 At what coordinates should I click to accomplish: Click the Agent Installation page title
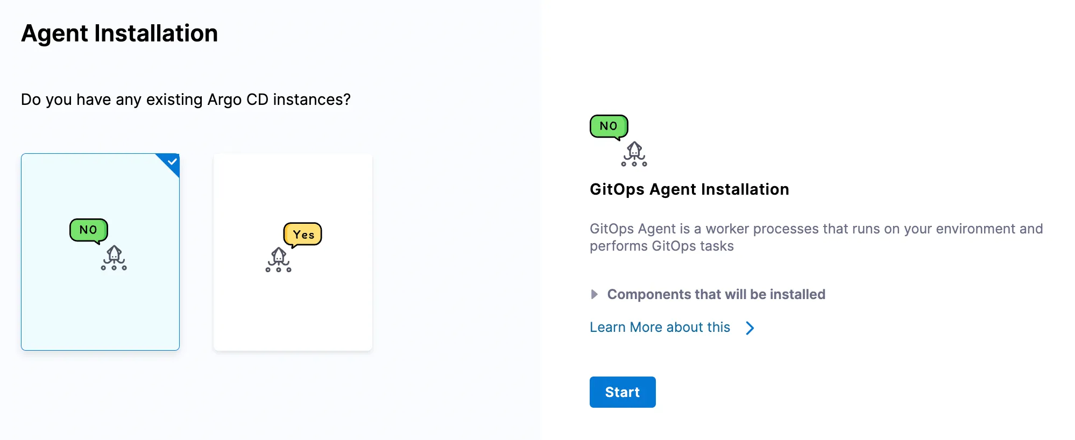(119, 33)
